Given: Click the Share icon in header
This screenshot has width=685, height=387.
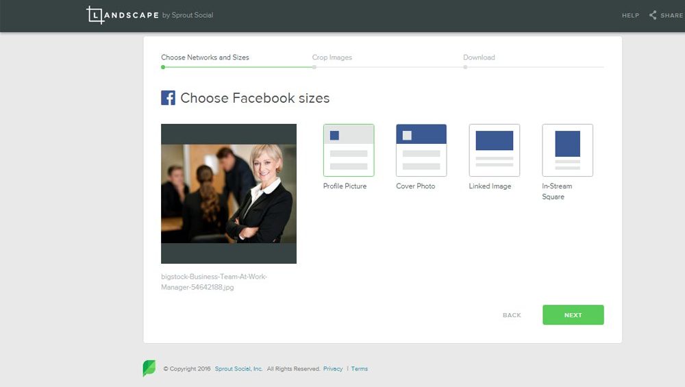Looking at the screenshot, I should click(653, 15).
